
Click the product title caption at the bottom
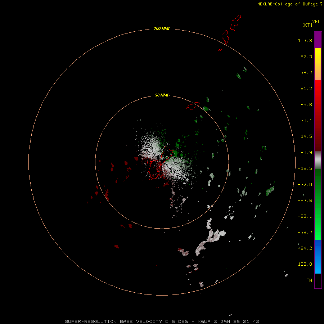[162, 321]
